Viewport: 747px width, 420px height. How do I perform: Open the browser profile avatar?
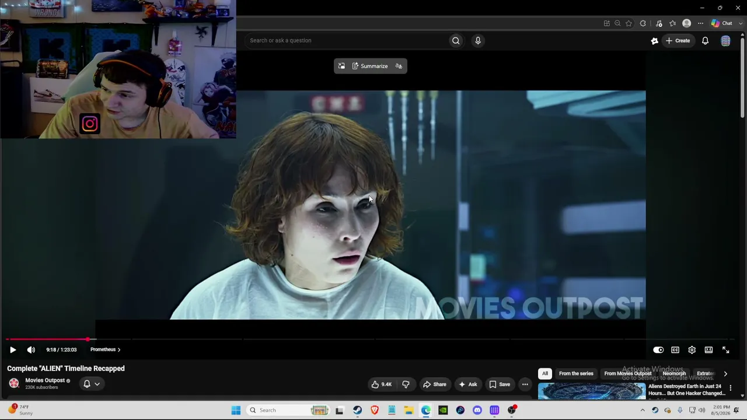(x=687, y=23)
